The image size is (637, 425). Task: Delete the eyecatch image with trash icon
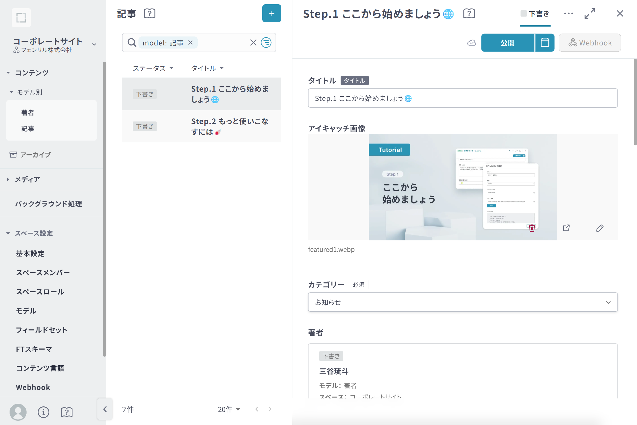532,228
